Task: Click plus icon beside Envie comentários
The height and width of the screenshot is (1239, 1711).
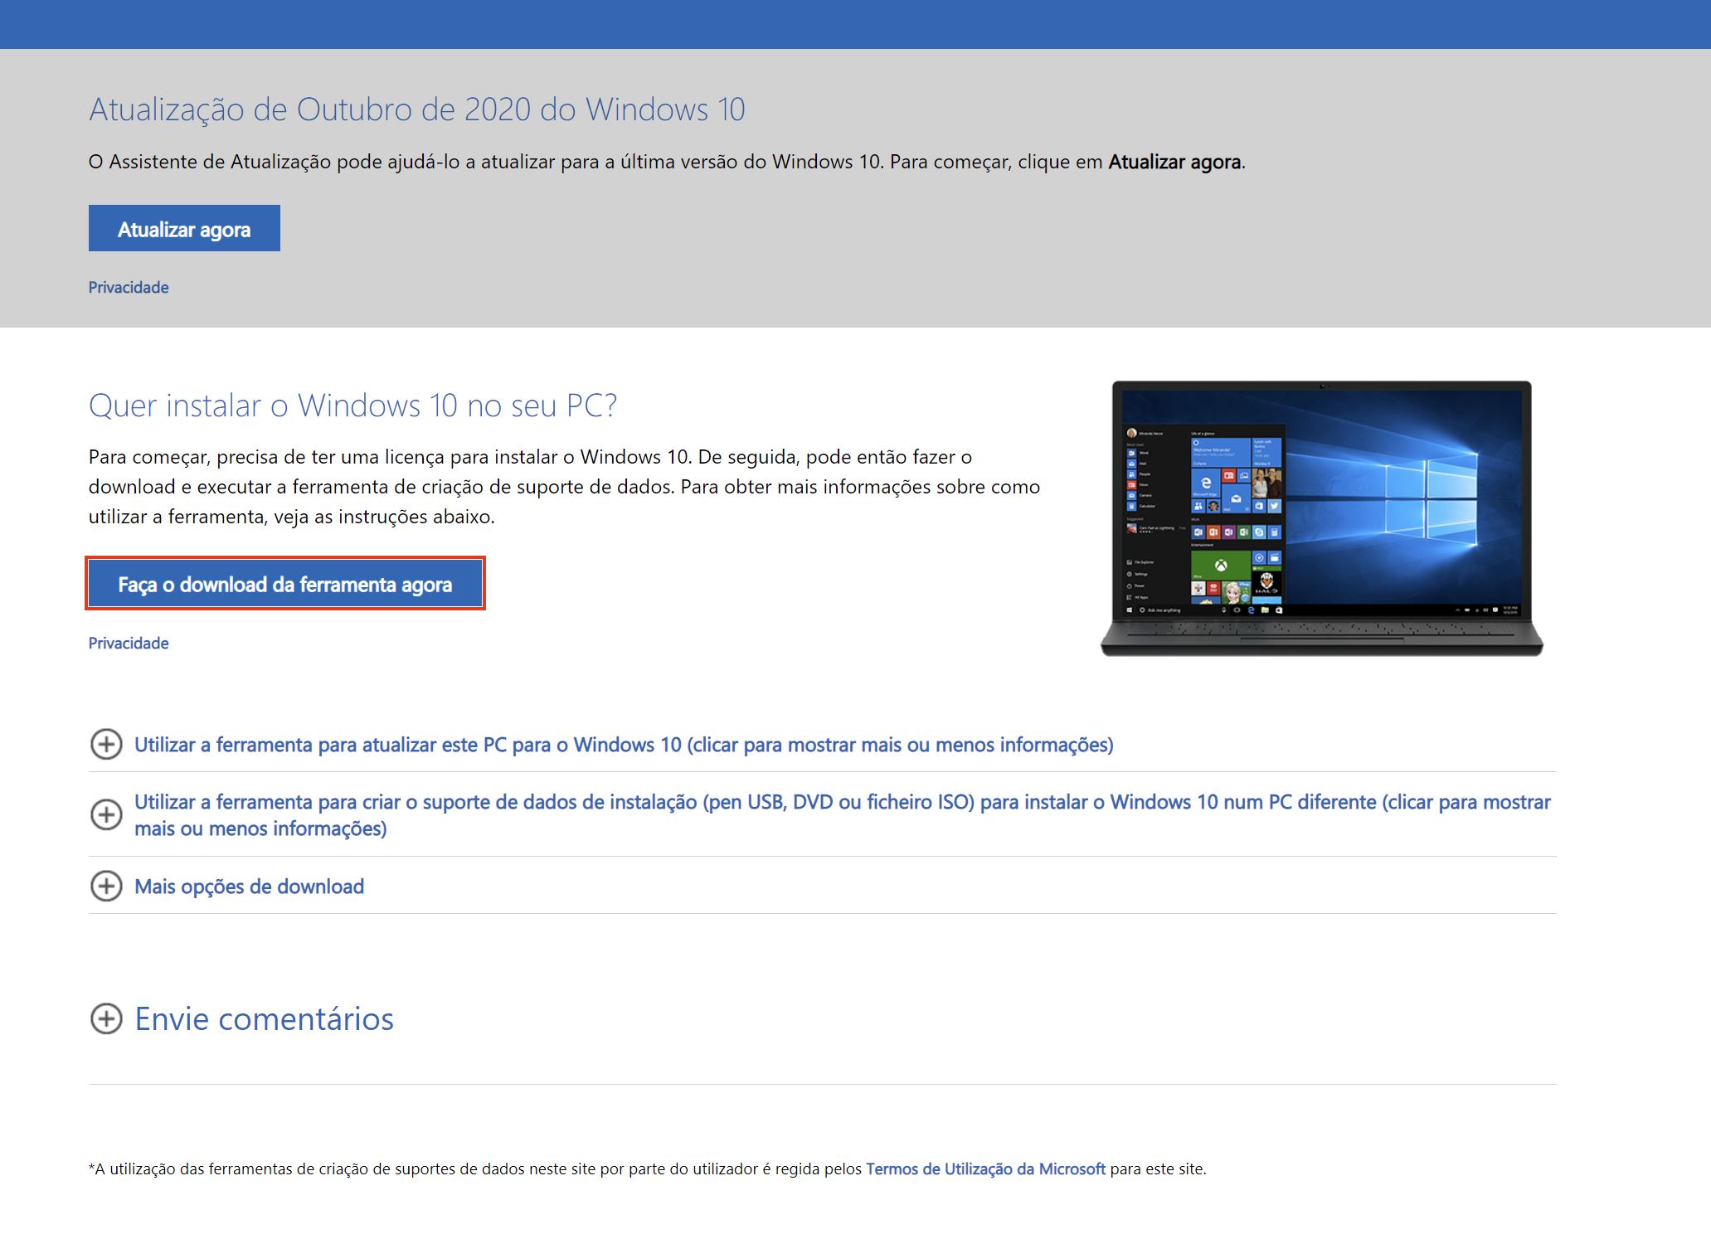Action: (x=106, y=1019)
